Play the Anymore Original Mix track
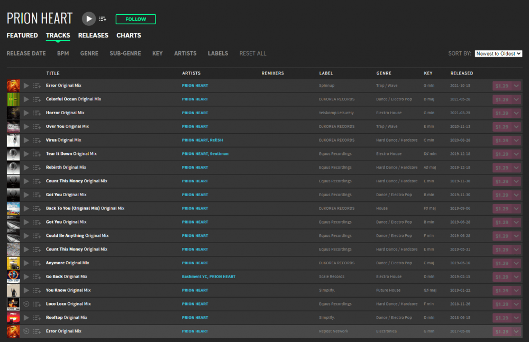The image size is (529, 342). tap(26, 263)
